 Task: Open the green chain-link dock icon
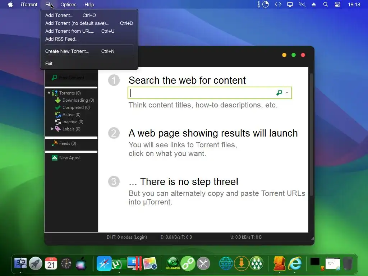[x=188, y=263]
